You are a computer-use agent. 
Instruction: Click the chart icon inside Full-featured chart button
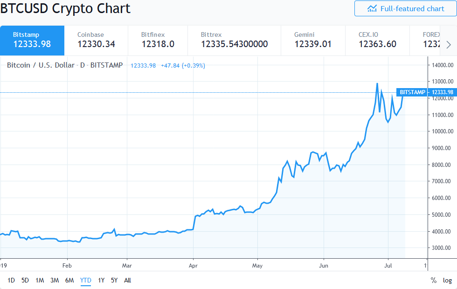pyautogui.click(x=372, y=8)
